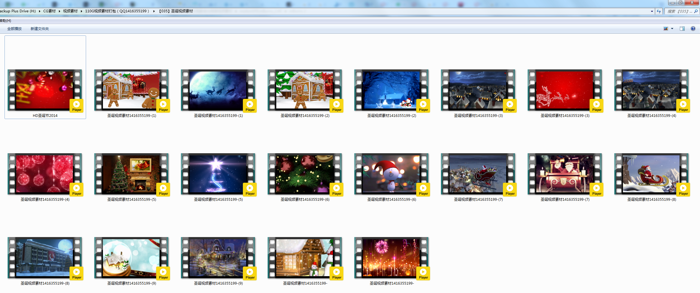The width and height of the screenshot is (700, 293).
Task: Toggle the preview pane icon
Action: click(682, 29)
